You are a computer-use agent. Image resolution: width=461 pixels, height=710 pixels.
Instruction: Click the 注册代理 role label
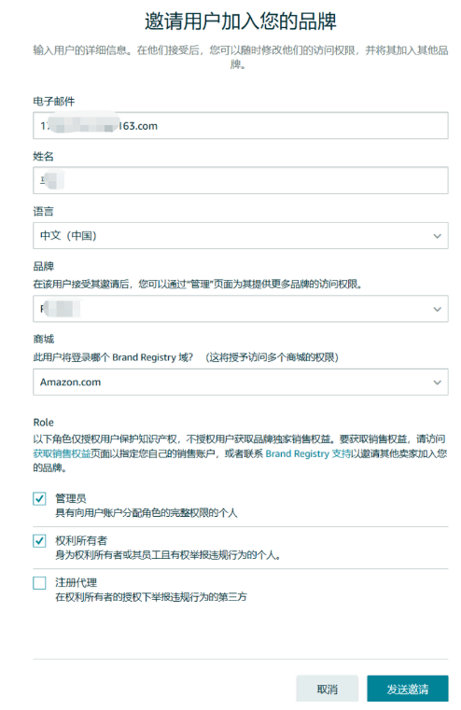coord(77,583)
